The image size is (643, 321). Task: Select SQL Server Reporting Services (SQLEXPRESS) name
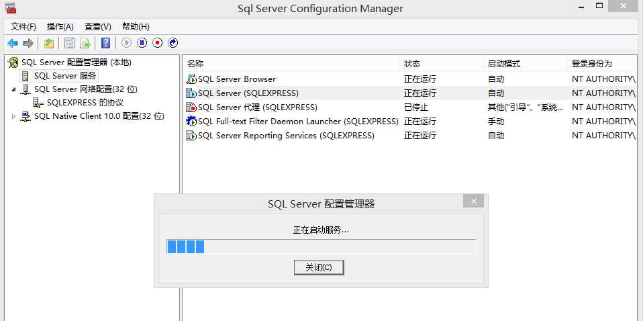click(x=286, y=136)
